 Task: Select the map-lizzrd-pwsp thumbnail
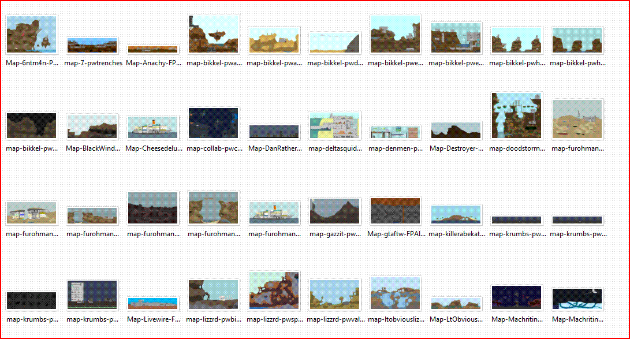[274, 291]
